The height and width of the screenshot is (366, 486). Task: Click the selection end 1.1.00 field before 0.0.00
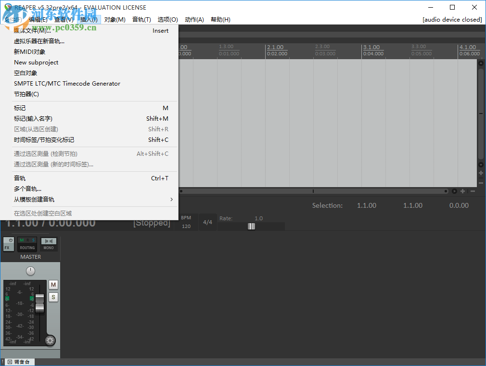(412, 205)
